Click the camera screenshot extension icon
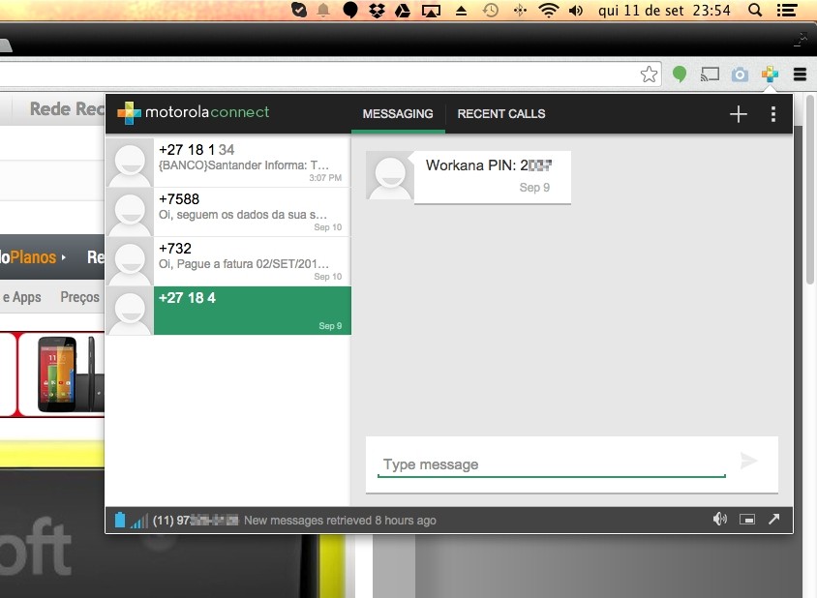Viewport: 817px width, 598px height. (x=740, y=75)
